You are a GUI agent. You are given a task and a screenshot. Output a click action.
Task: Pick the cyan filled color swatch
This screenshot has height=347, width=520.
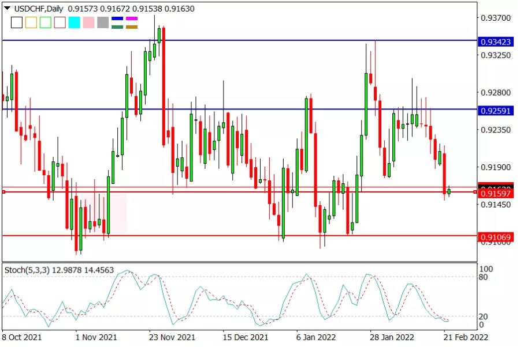click(75, 22)
